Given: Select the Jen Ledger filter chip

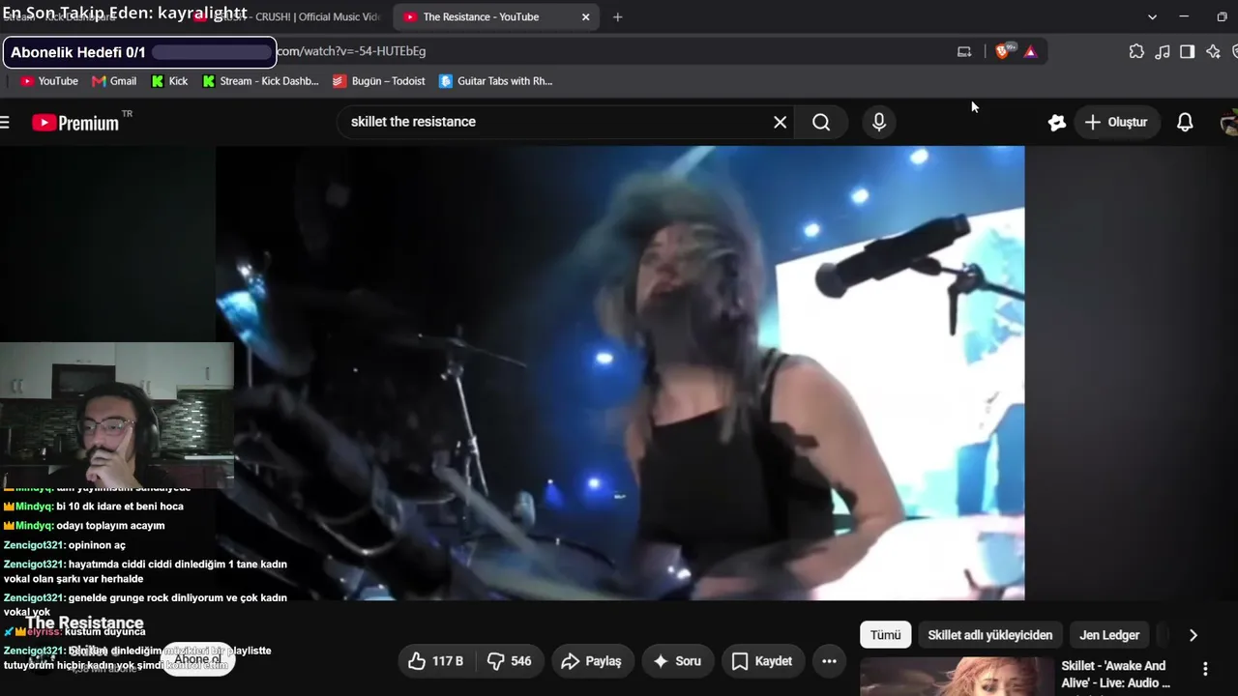Looking at the screenshot, I should click(x=1109, y=635).
